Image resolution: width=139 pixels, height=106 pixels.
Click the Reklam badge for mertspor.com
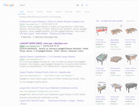coord(22,46)
